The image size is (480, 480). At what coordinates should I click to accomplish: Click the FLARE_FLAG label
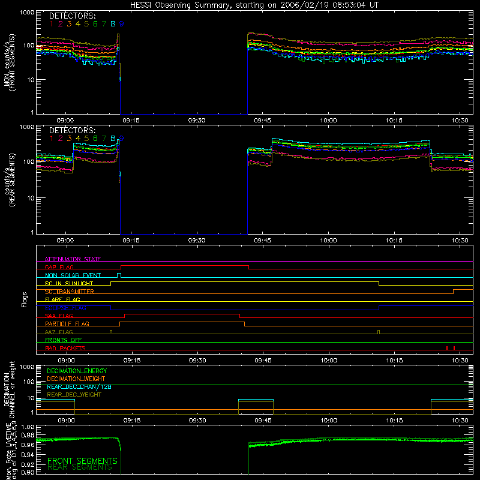[62, 299]
